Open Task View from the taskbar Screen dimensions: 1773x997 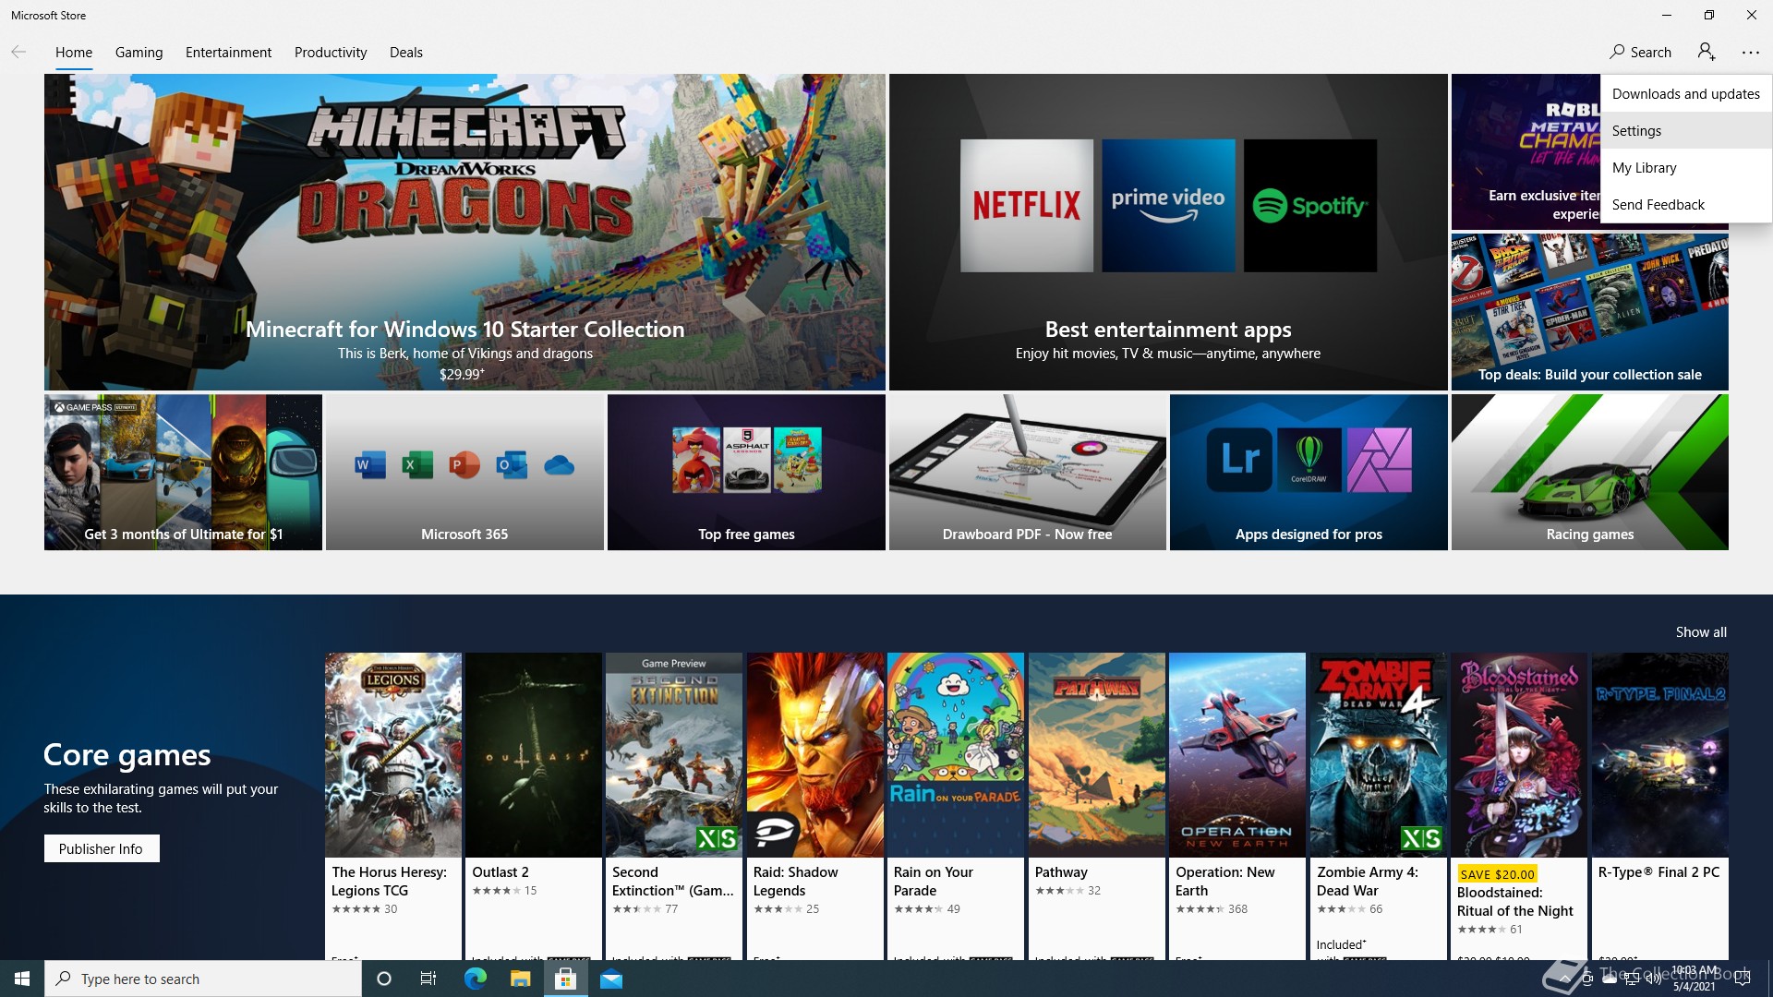click(x=428, y=979)
